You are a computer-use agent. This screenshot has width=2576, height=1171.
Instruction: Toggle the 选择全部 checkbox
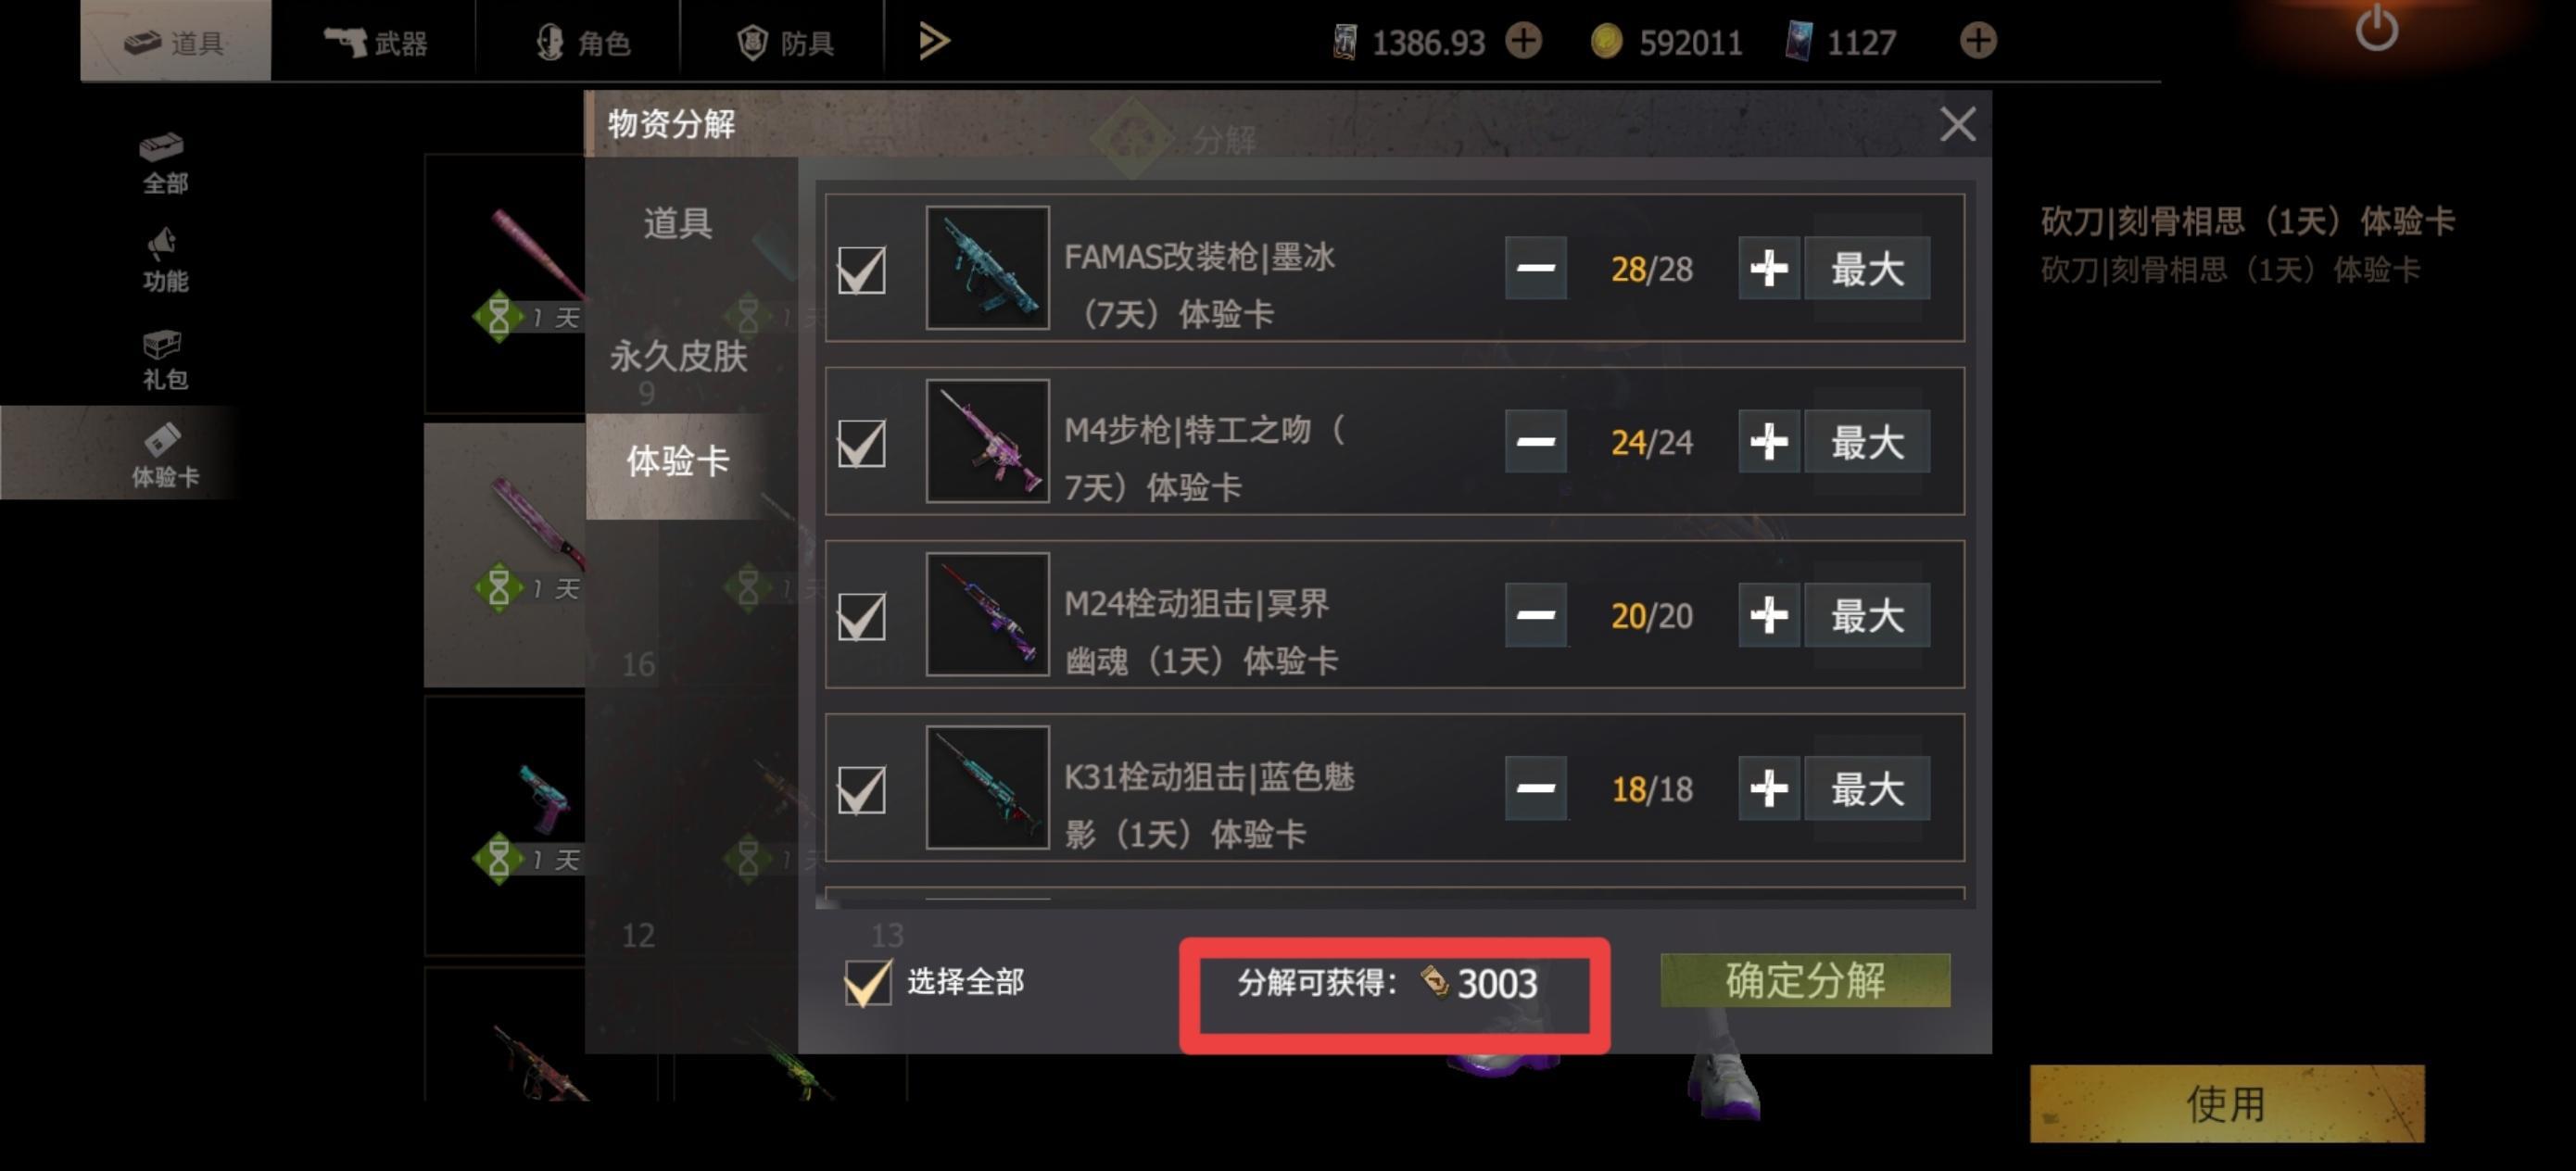[x=867, y=982]
